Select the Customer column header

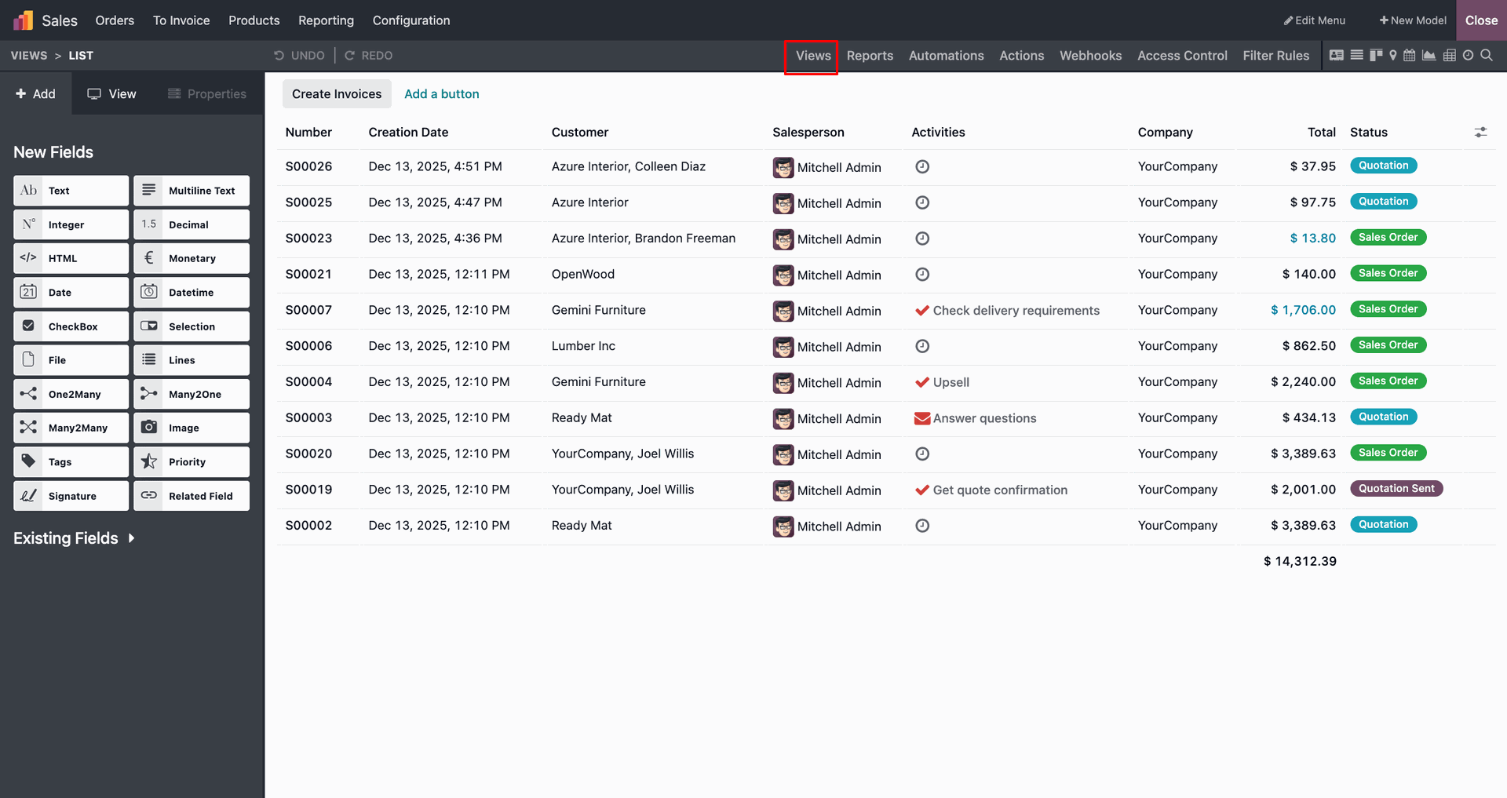click(x=580, y=132)
